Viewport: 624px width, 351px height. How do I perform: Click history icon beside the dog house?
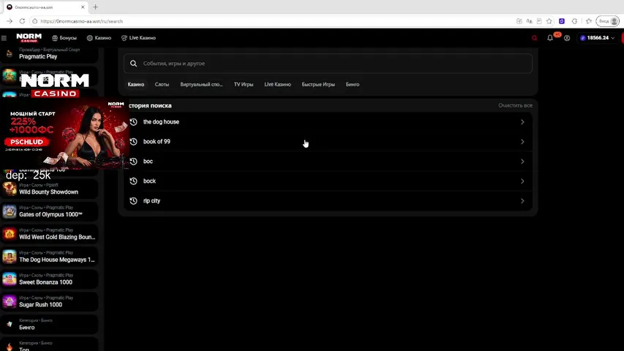[x=134, y=122]
